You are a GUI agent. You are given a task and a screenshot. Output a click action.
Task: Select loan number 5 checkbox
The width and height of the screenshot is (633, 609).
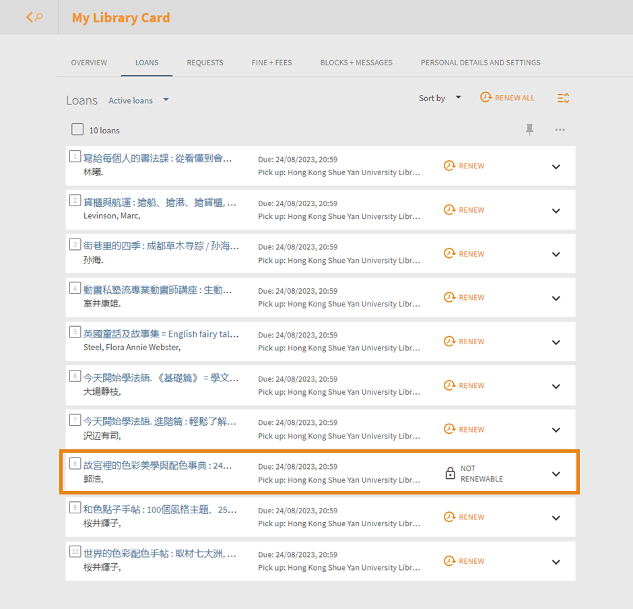click(75, 332)
